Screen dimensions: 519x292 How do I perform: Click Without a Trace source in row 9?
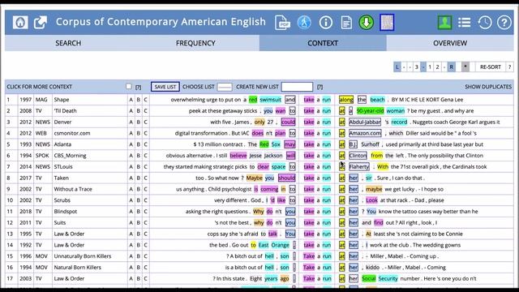[x=73, y=189]
